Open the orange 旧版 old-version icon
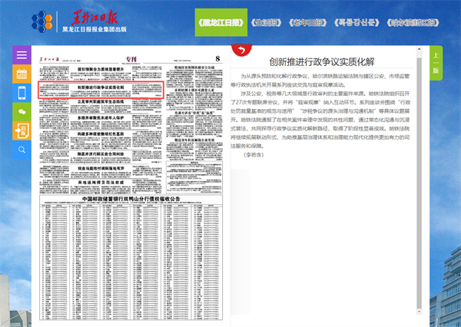 (22, 130)
